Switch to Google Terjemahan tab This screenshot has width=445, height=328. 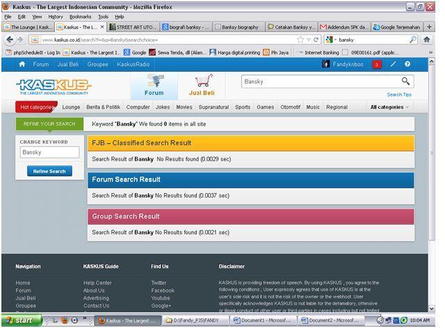[397, 27]
